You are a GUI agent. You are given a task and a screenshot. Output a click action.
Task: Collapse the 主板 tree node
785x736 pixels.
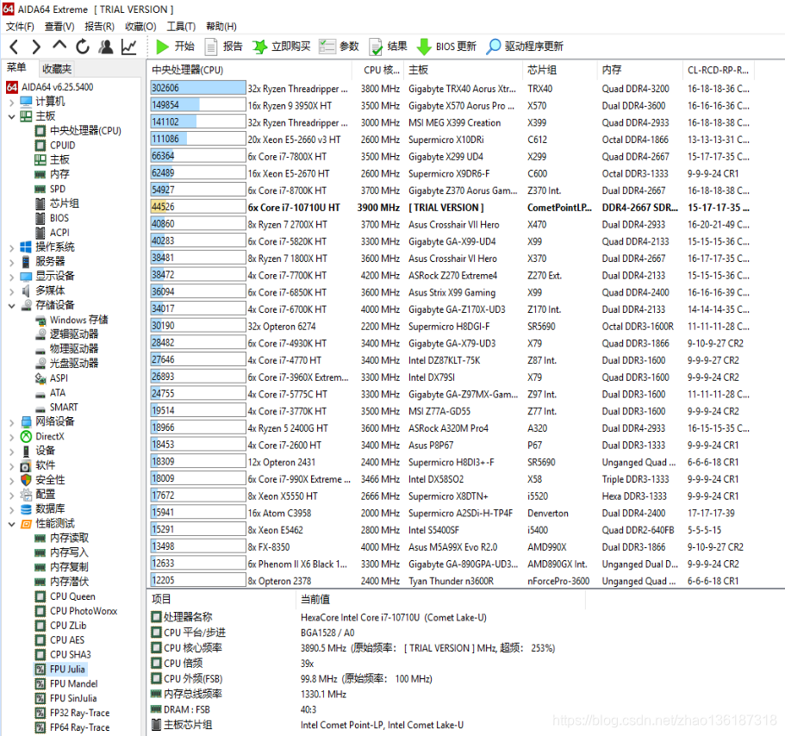tap(11, 116)
